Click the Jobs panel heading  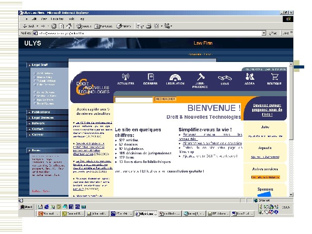click(x=265, y=127)
